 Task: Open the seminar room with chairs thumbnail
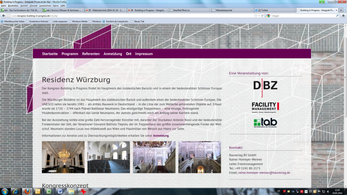pos(109,157)
